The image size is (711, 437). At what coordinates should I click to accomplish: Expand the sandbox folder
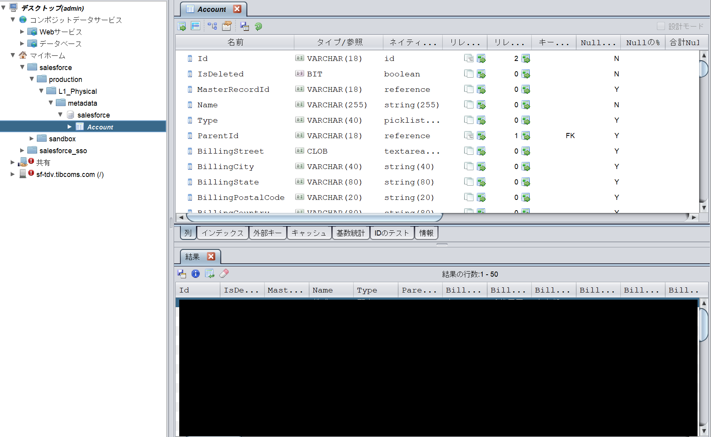[32, 138]
